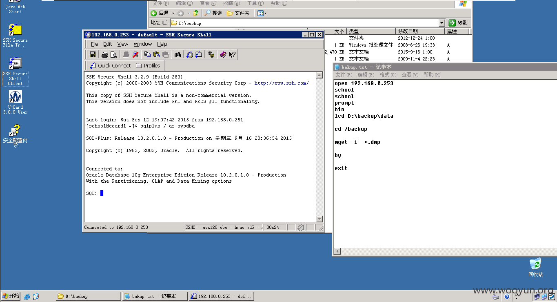This screenshot has width=557, height=302.
Task: Click Internet Explorer quick launch icon
Action: pos(27,296)
